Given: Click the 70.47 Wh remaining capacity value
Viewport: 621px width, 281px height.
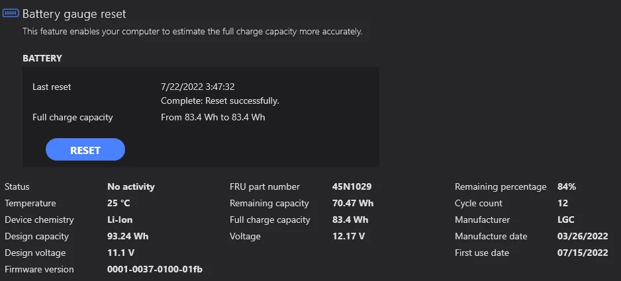Looking at the screenshot, I should point(353,203).
